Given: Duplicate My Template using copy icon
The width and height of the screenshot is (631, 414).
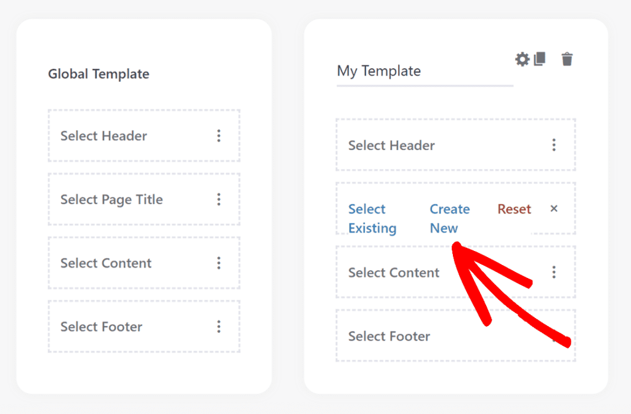Looking at the screenshot, I should pos(540,59).
